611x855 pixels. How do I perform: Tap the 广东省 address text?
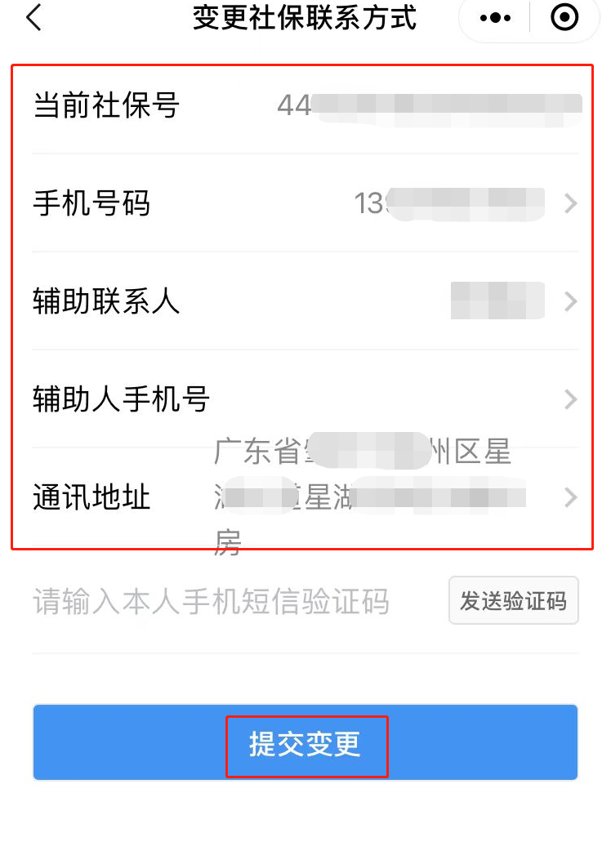pyautogui.click(x=257, y=452)
